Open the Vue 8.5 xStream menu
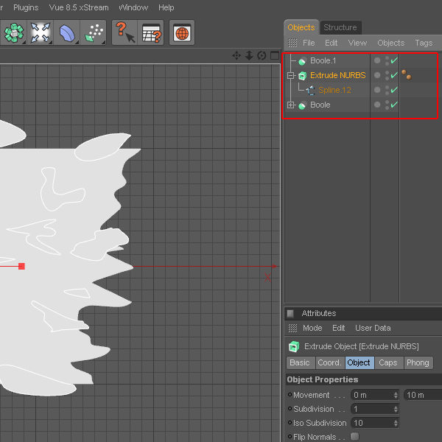 (79, 7)
